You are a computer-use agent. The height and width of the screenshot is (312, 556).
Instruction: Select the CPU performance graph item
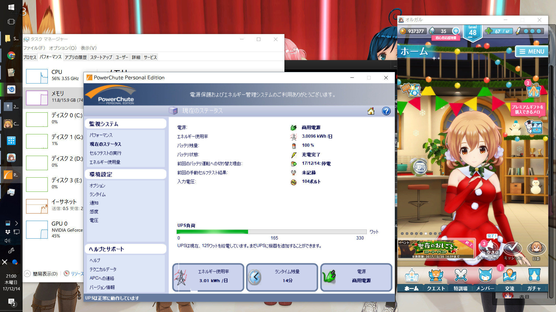(x=53, y=76)
